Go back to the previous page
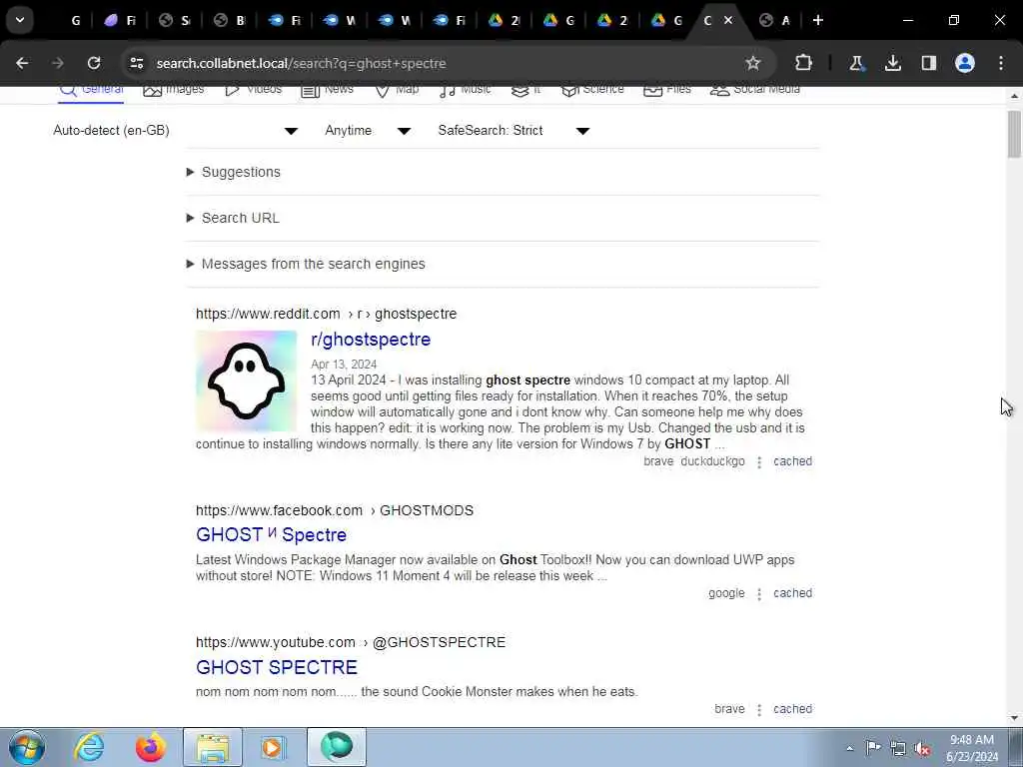 [22, 63]
